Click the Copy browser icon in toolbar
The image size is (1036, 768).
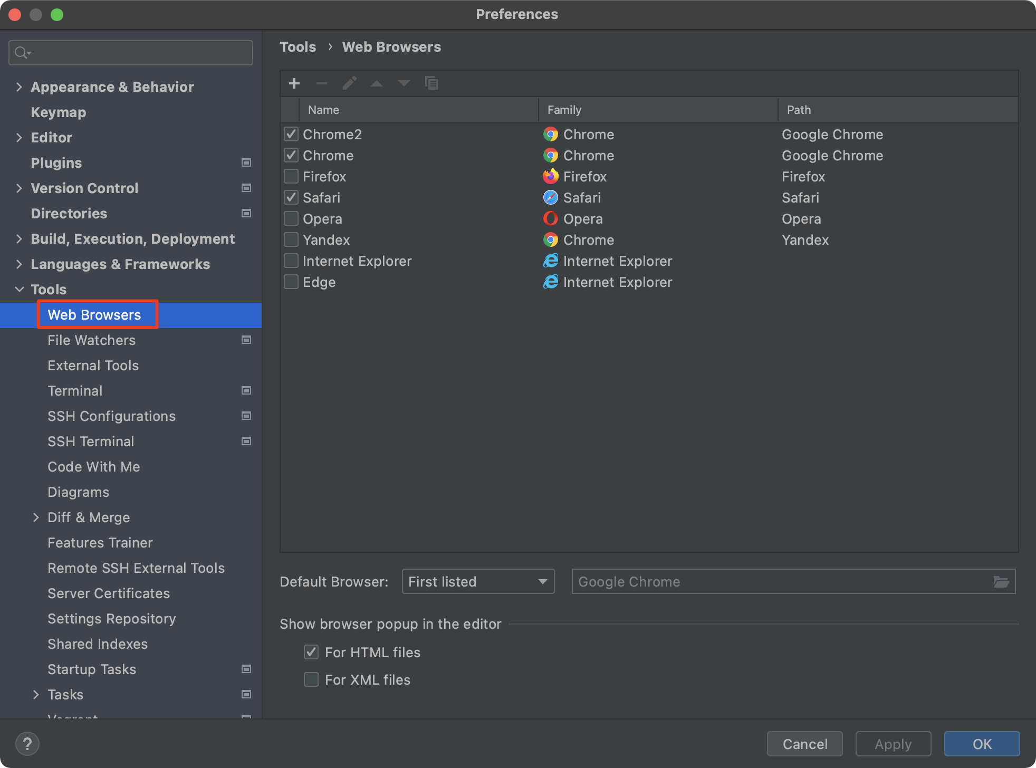(431, 83)
